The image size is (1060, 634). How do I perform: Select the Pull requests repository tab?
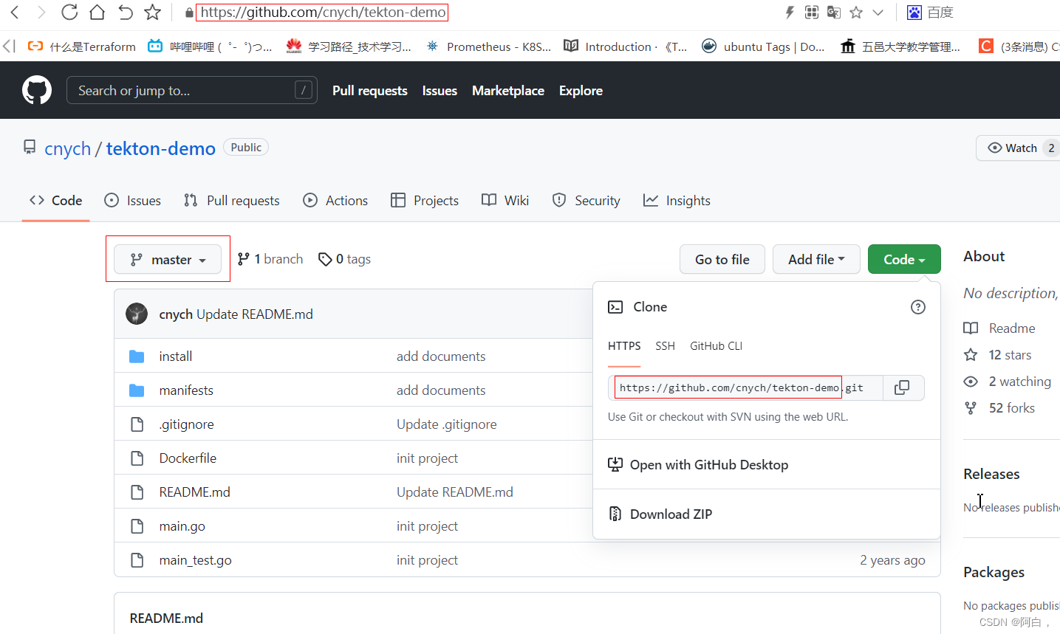232,201
